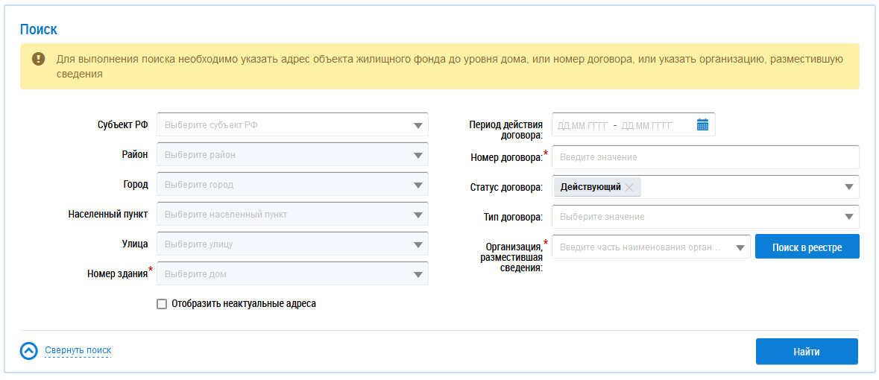Expand the 'Район' dropdown list
The height and width of the screenshot is (380, 879).
click(x=418, y=155)
